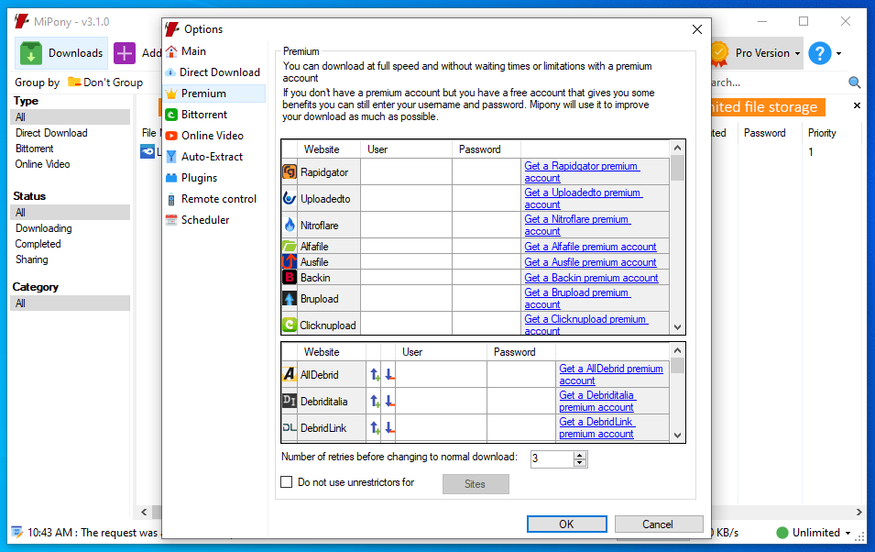The image size is (875, 552).
Task: Move DebridLink down with the down arrow
Action: tap(389, 427)
